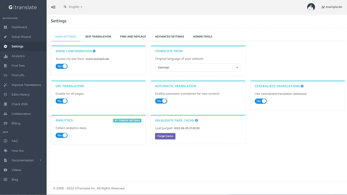The height and width of the screenshot is (195, 347).
Task: Toggle Centralized Translations database switch
Action: [261, 101]
